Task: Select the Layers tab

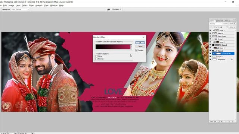Action: click(212, 21)
